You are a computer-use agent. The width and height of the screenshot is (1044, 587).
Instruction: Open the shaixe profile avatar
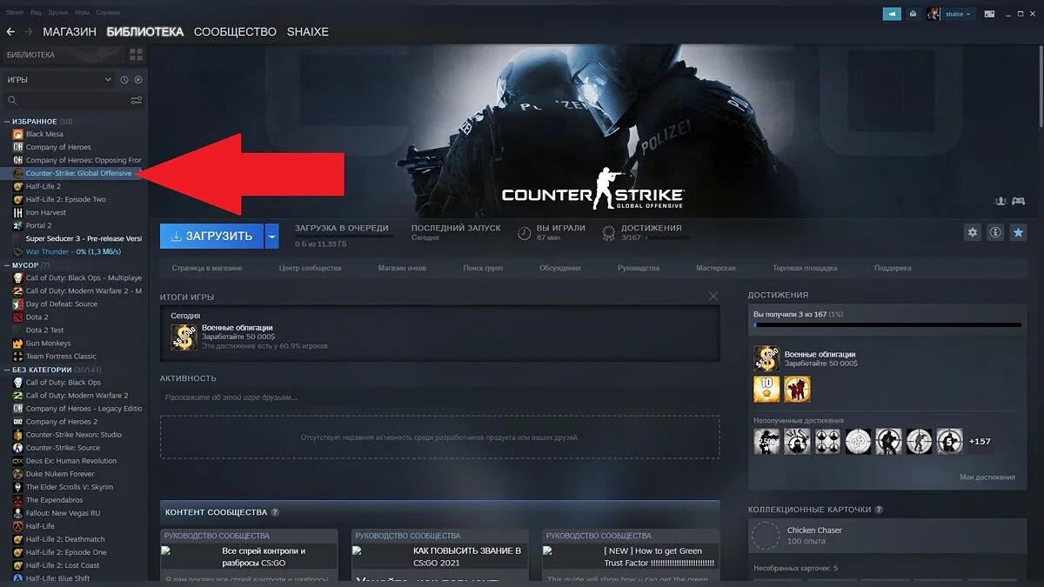click(934, 14)
